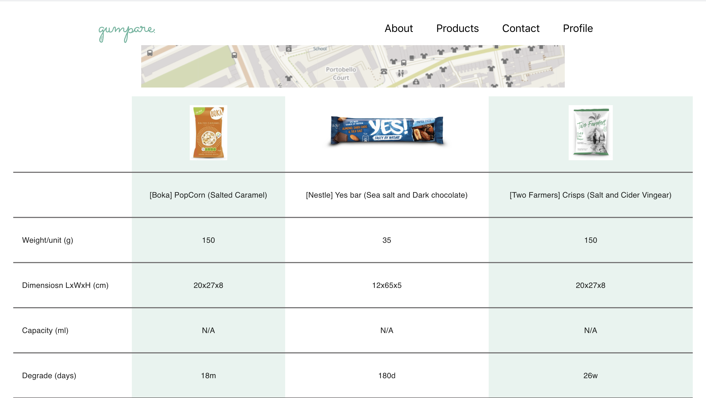This screenshot has height=398, width=706.
Task: Open the Contact page
Action: (x=521, y=28)
